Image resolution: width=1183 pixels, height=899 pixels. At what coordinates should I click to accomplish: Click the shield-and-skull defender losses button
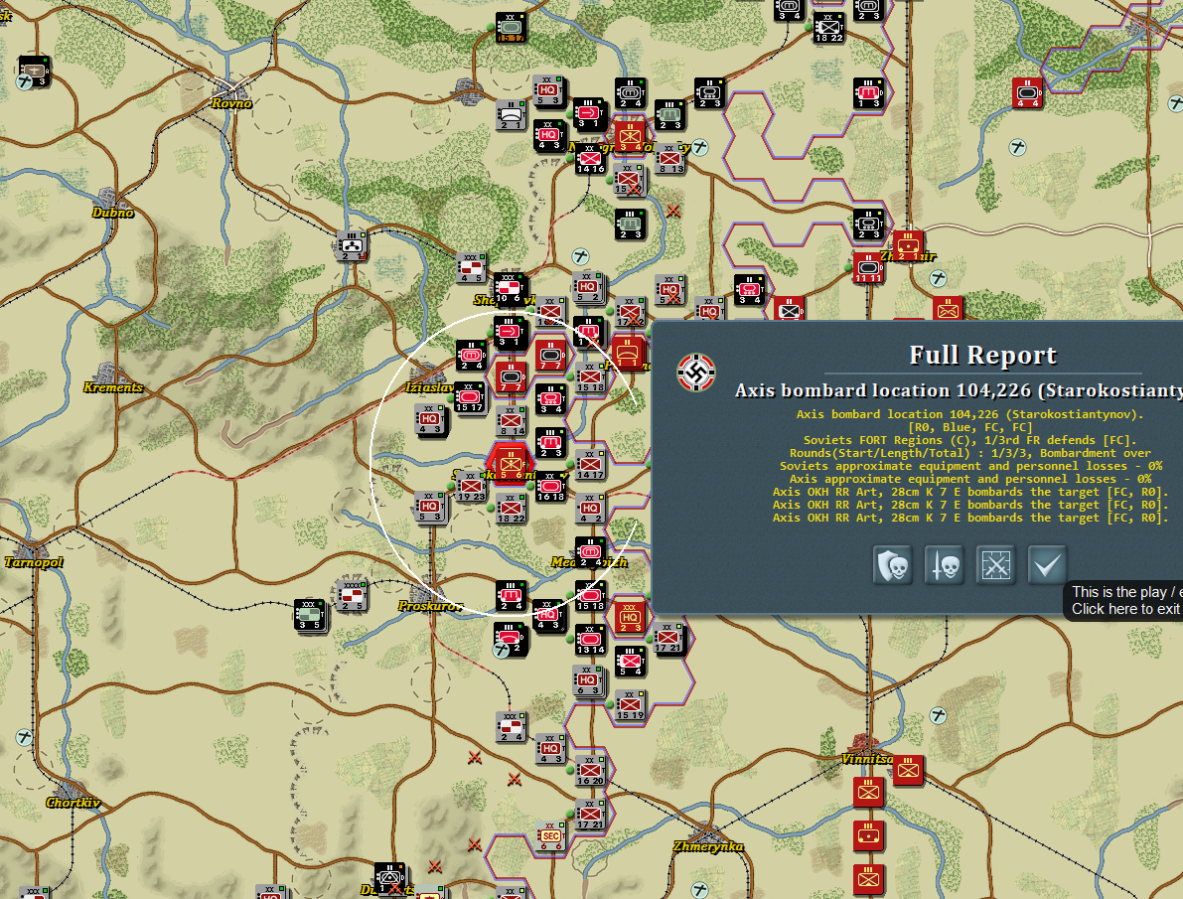click(x=893, y=565)
